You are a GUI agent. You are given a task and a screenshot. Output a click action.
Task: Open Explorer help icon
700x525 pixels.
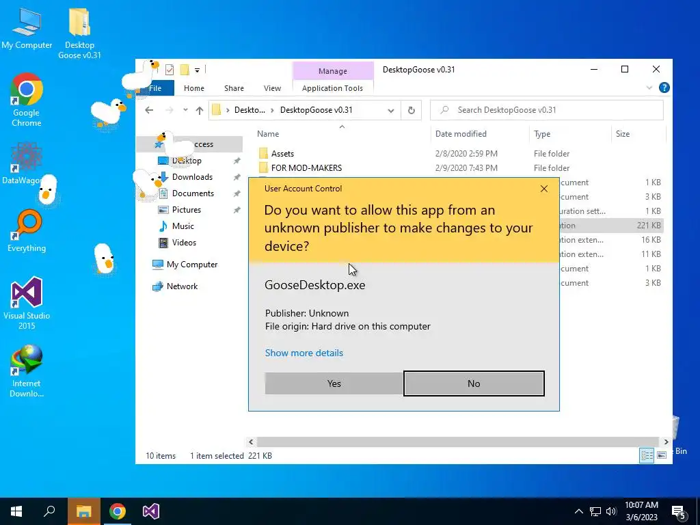(664, 87)
